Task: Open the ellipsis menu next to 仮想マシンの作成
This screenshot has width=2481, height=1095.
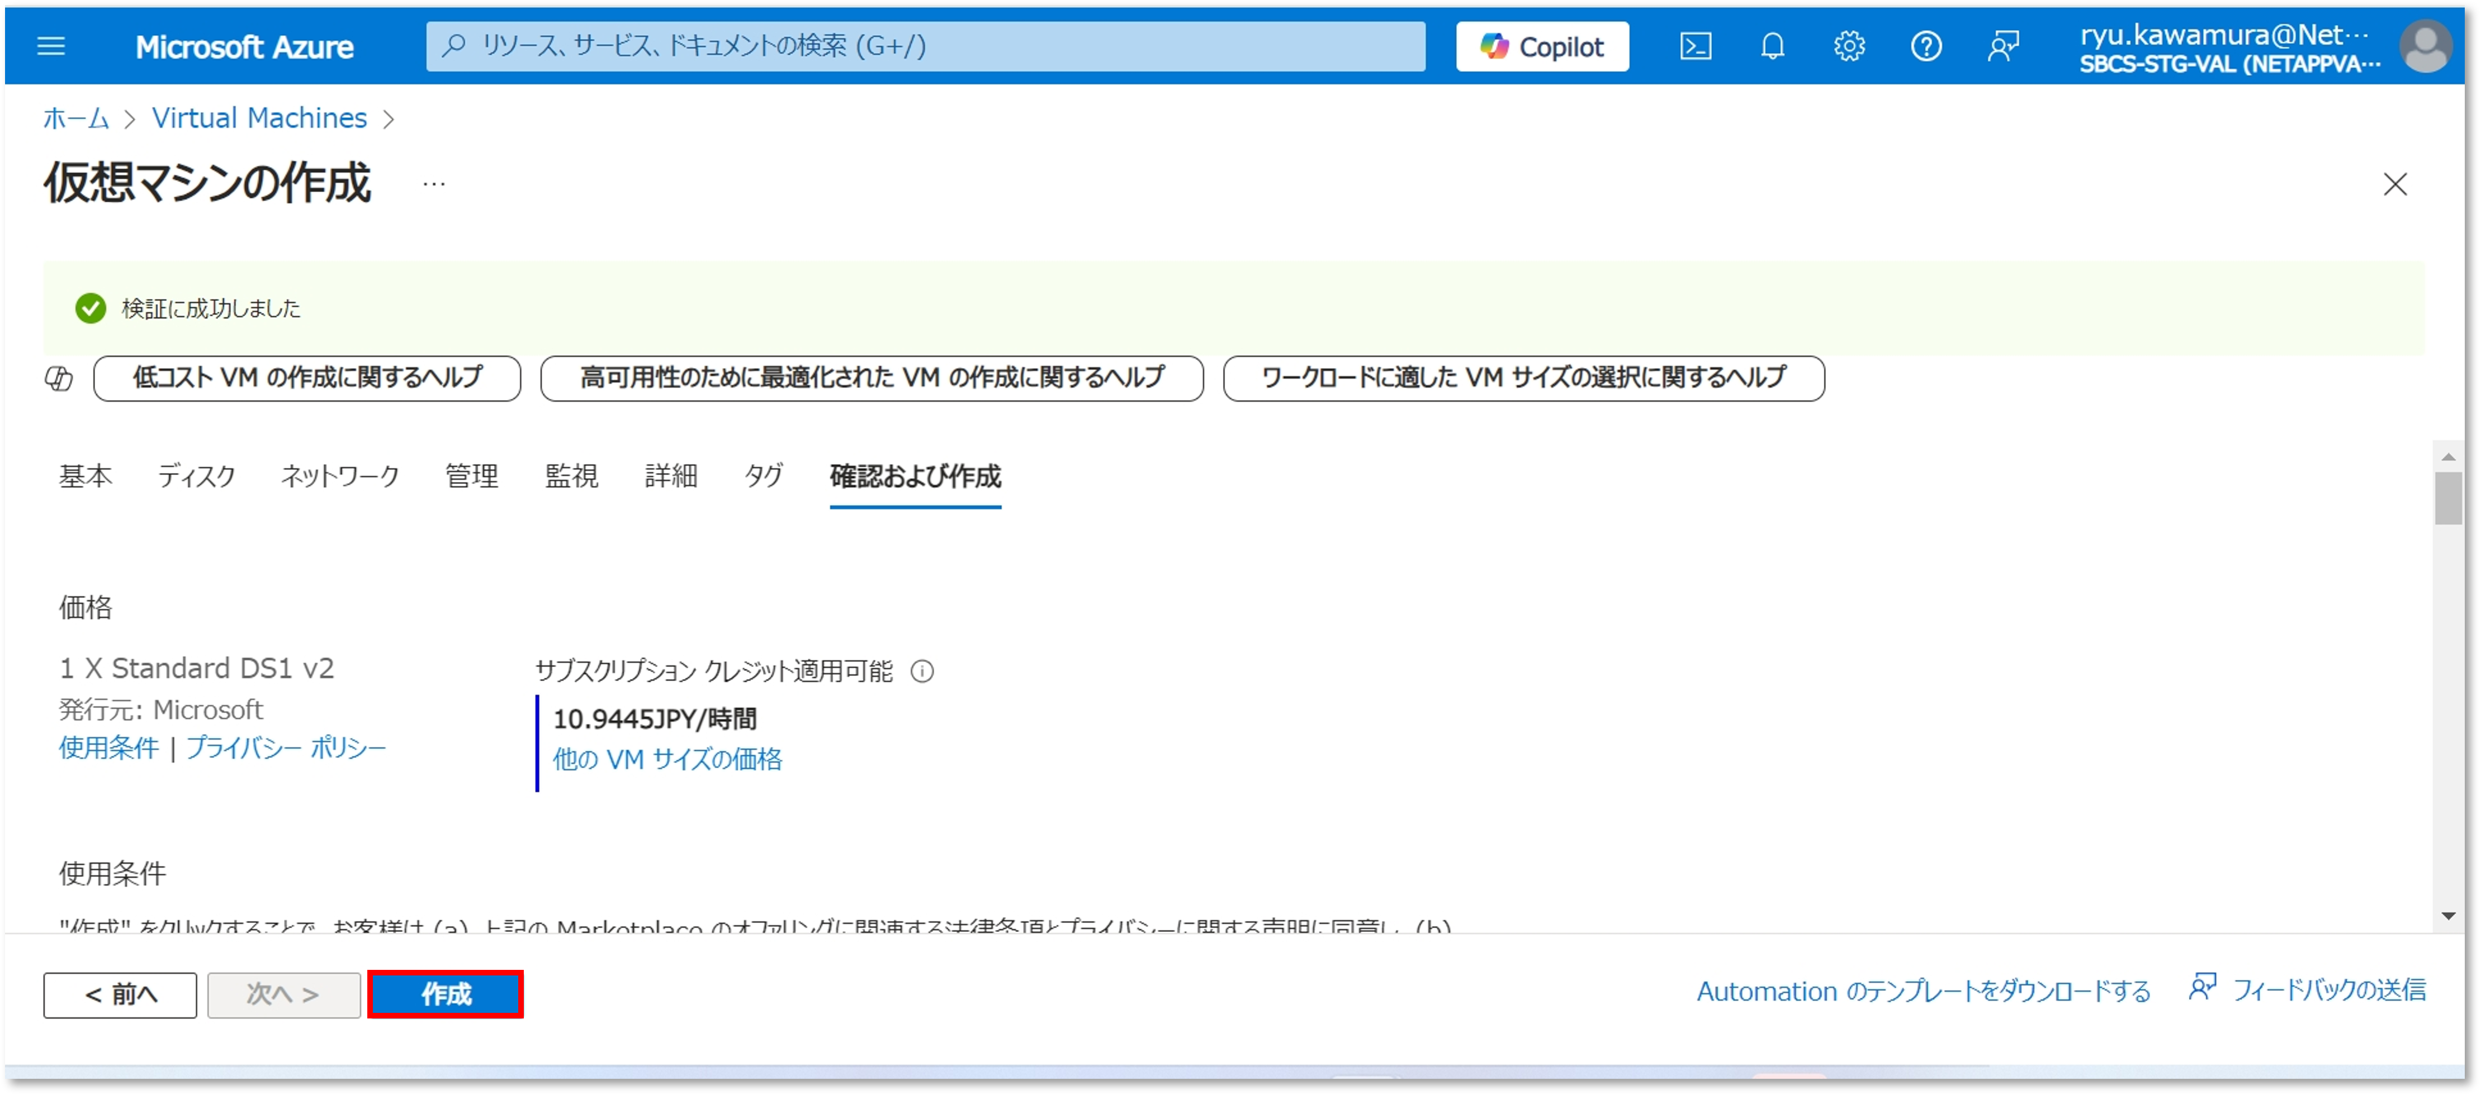Action: tap(434, 183)
